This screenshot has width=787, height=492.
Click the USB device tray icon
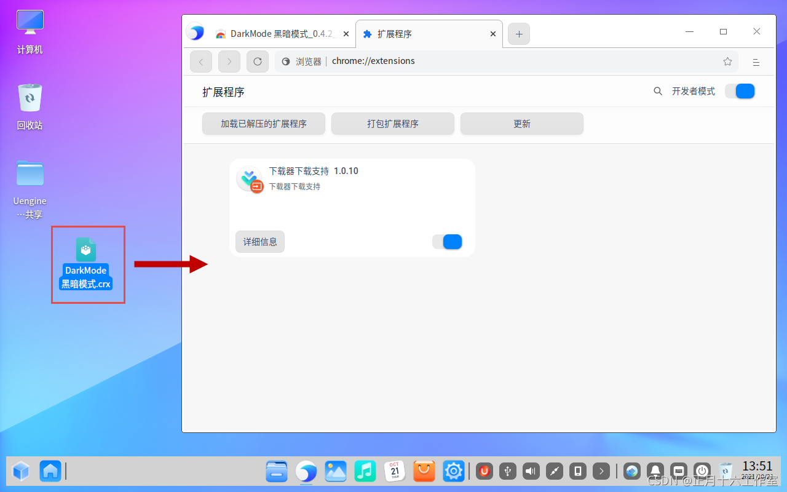click(x=508, y=472)
